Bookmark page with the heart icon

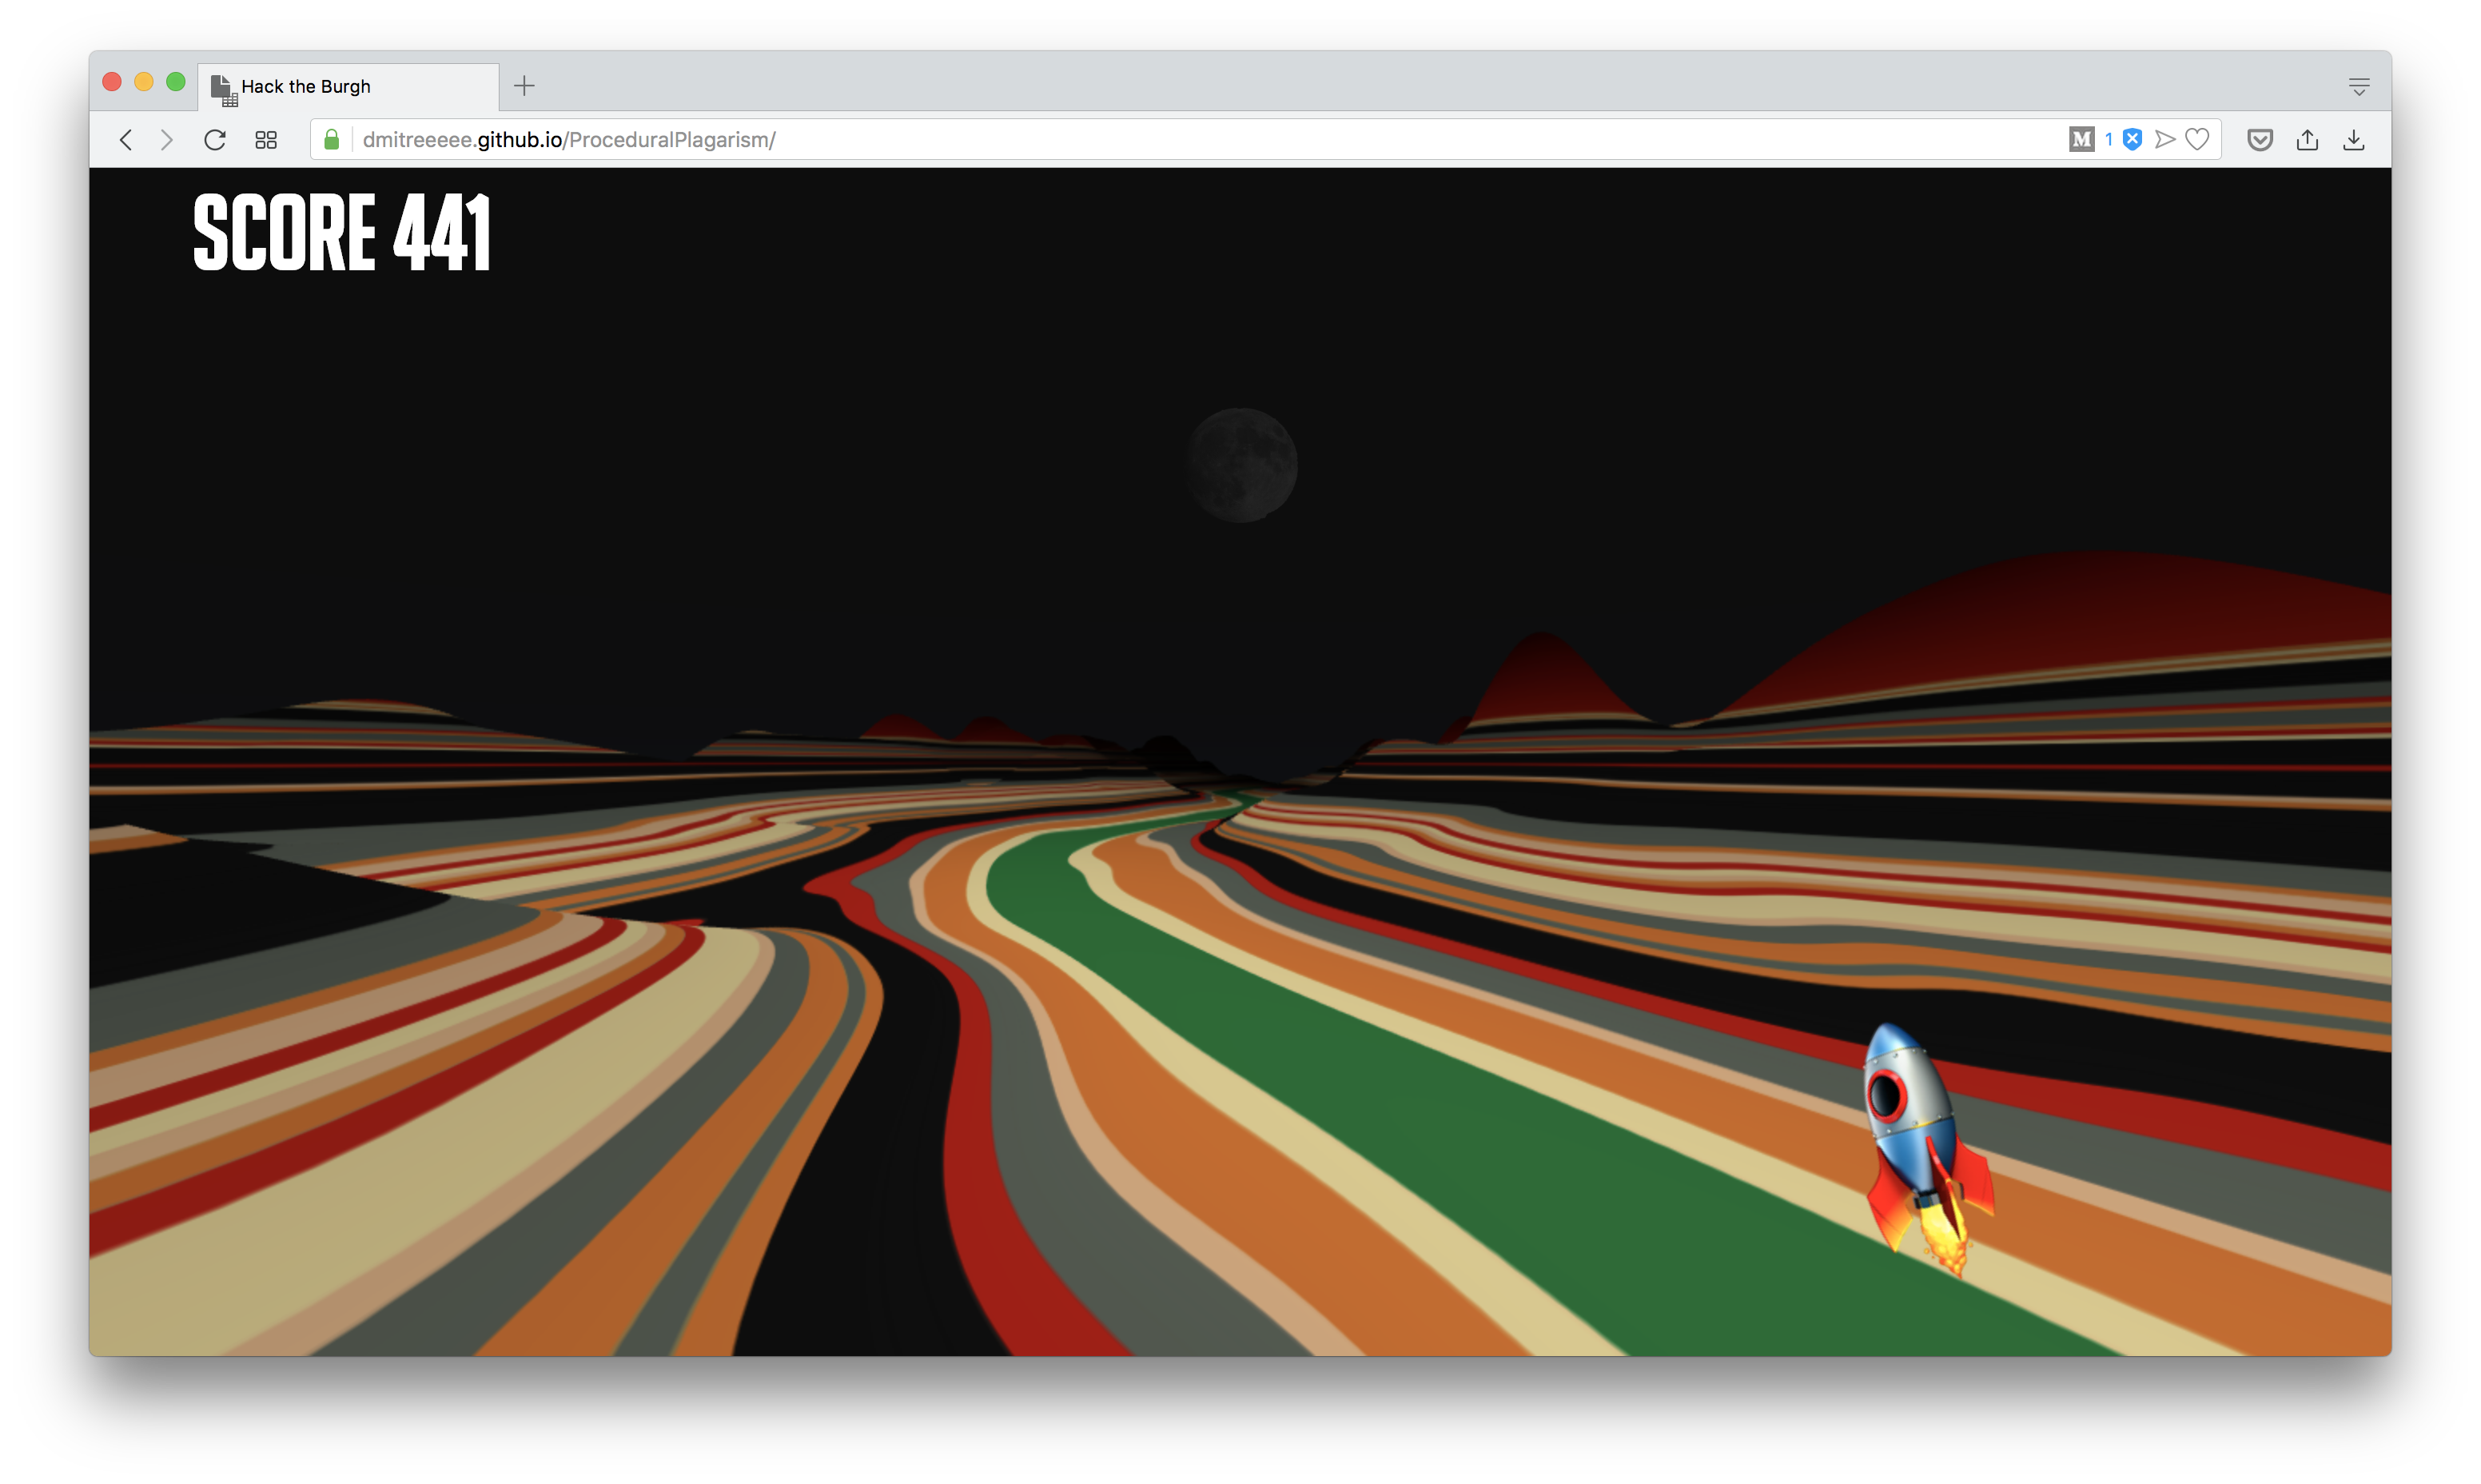coord(2197,140)
